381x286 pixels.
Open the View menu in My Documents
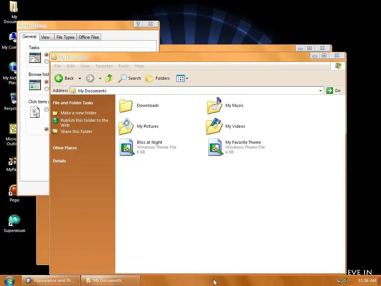point(85,66)
